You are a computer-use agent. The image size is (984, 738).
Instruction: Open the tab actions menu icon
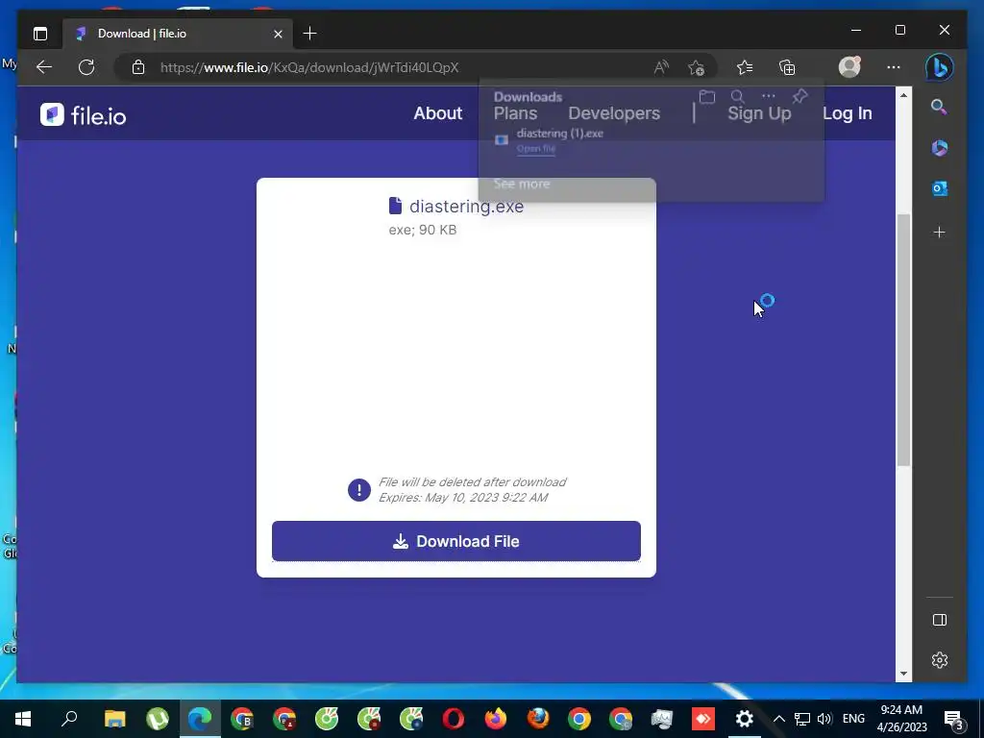pyautogui.click(x=40, y=34)
